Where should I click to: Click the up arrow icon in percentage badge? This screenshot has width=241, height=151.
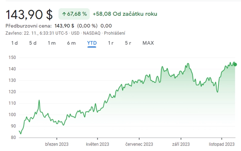tap(64, 14)
